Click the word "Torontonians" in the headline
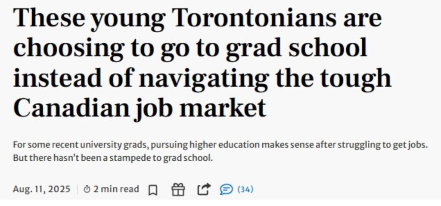 pyautogui.click(x=255, y=17)
